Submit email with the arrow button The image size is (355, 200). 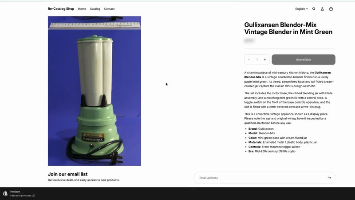[329, 178]
